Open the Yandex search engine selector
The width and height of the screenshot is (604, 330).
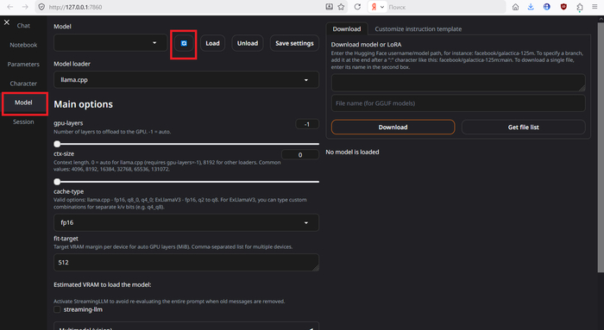point(377,7)
